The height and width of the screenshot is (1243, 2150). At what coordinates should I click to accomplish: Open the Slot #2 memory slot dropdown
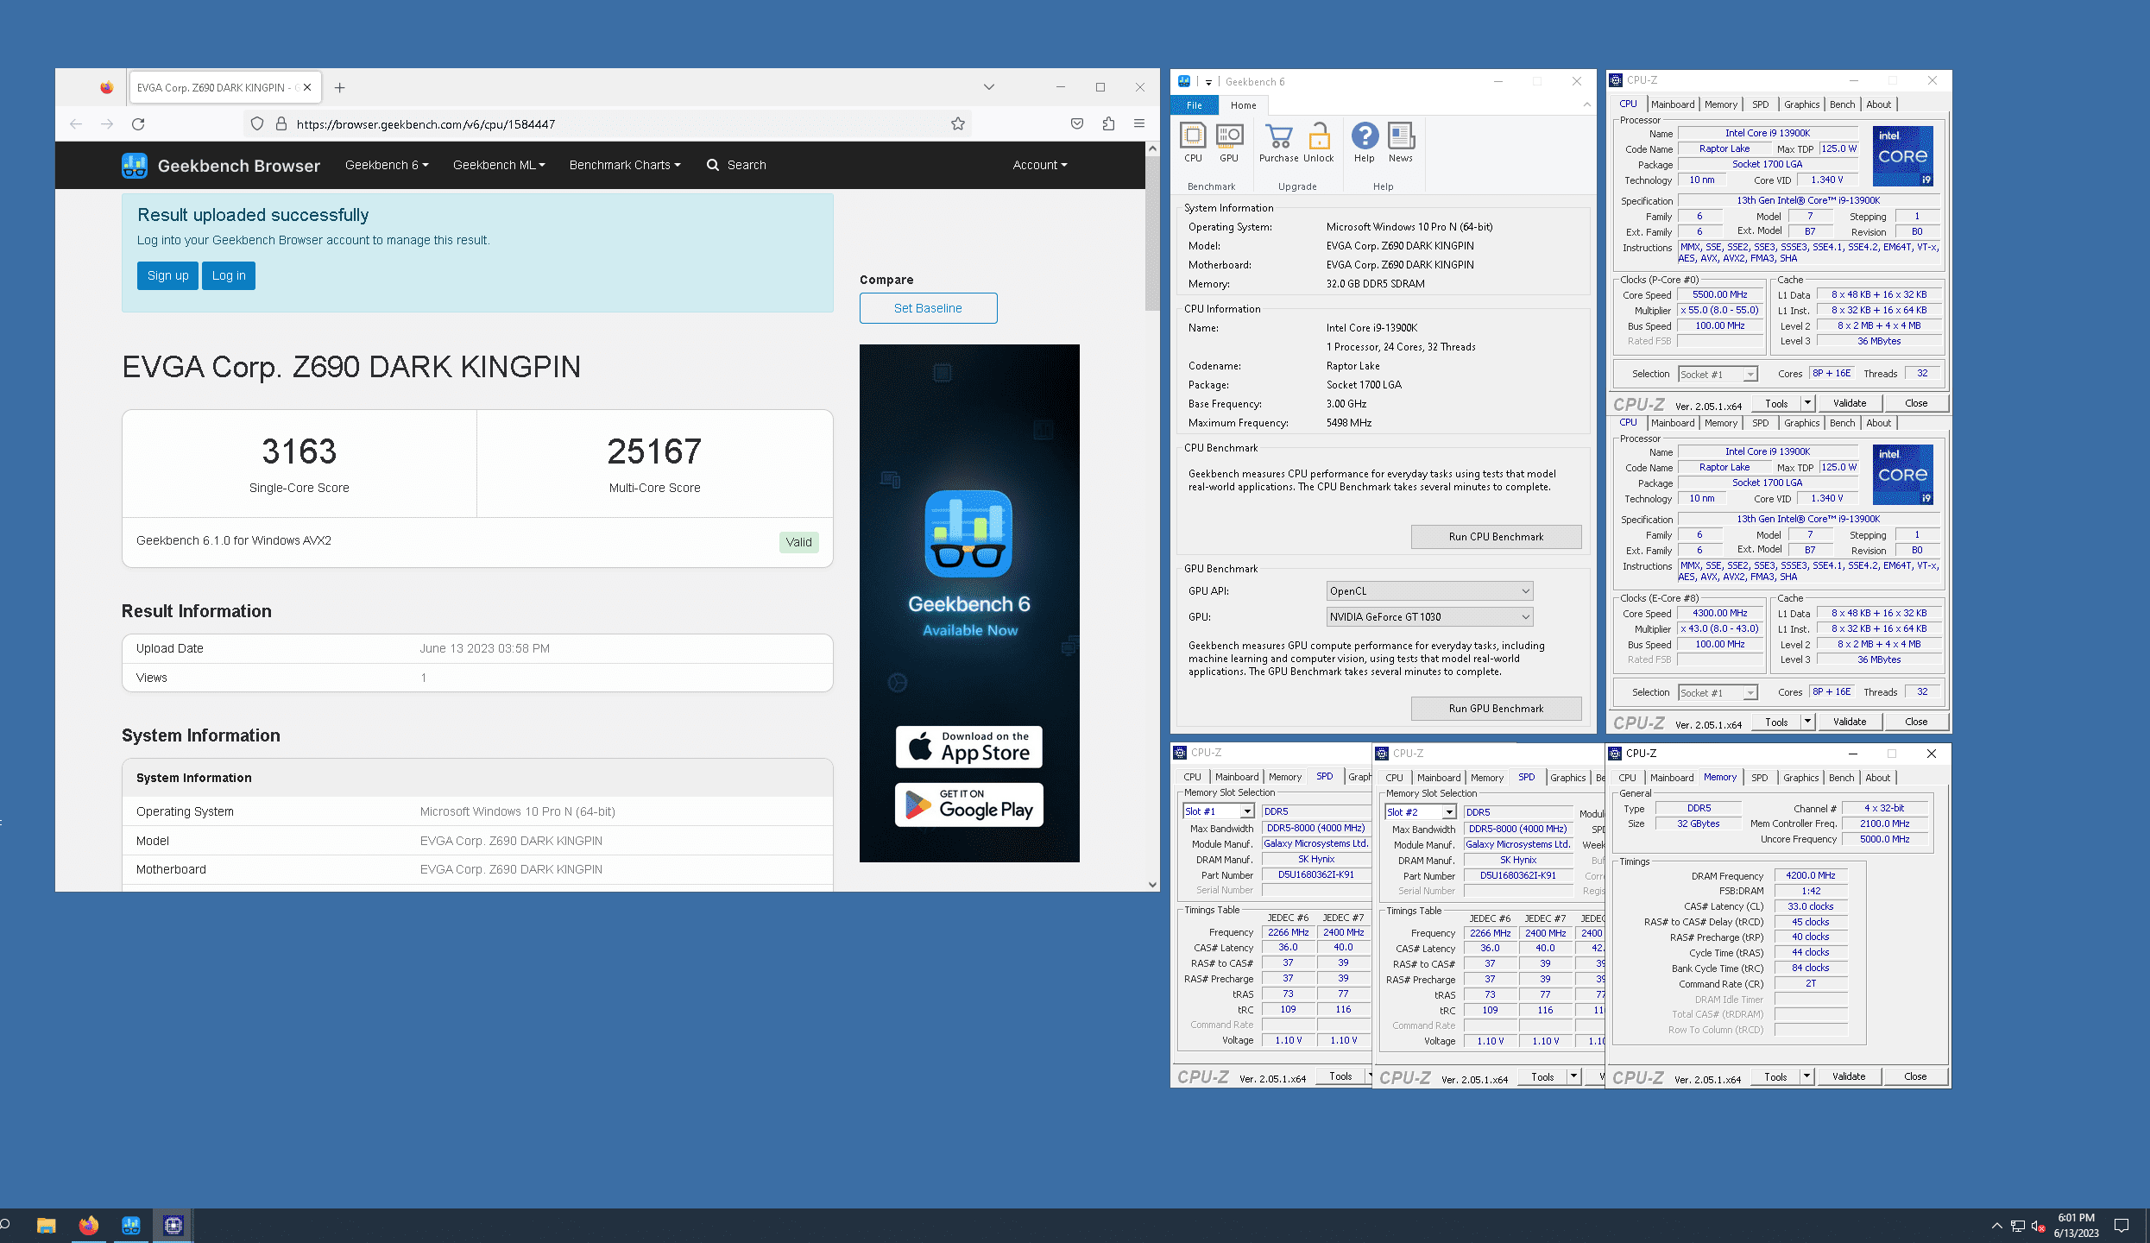tap(1420, 812)
